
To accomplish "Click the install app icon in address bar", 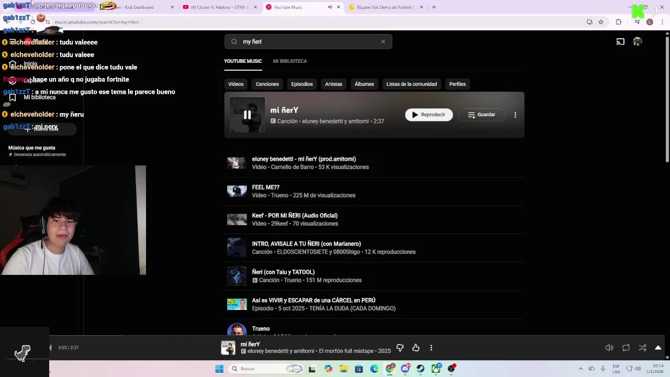I will 589,22.
